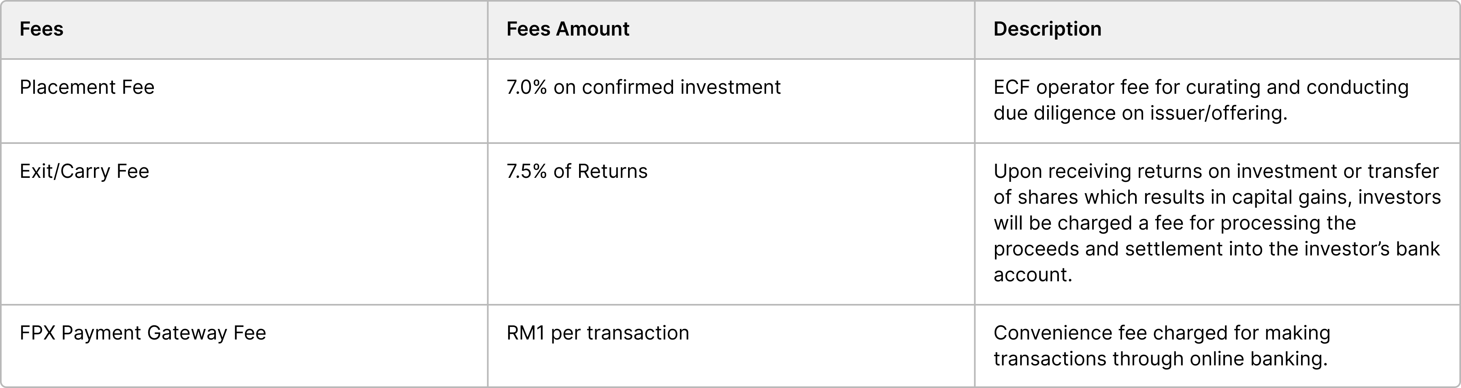1461x388 pixels.
Task: Click the Fees Amount column header
Action: coord(568,29)
